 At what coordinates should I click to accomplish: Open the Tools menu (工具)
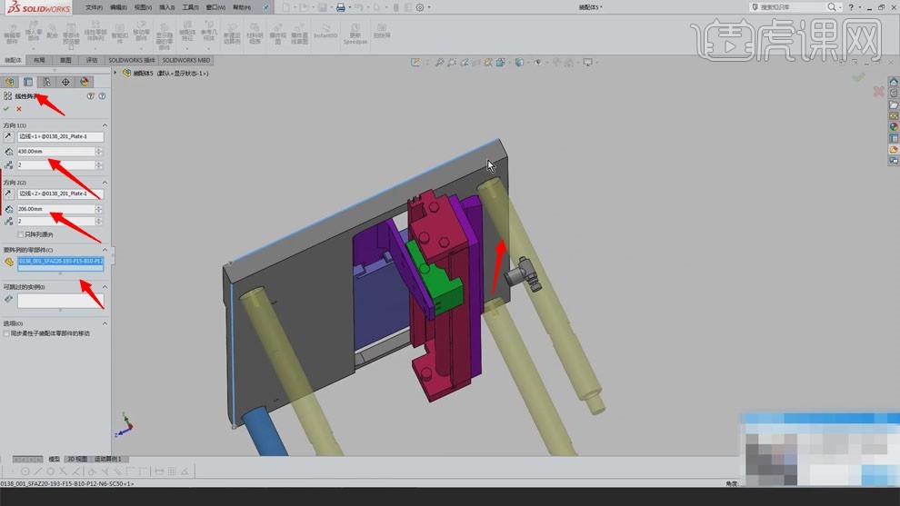(190, 7)
